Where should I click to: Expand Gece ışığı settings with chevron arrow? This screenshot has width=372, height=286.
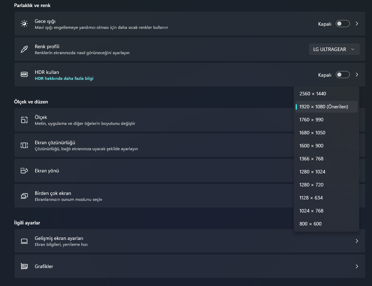point(357,24)
